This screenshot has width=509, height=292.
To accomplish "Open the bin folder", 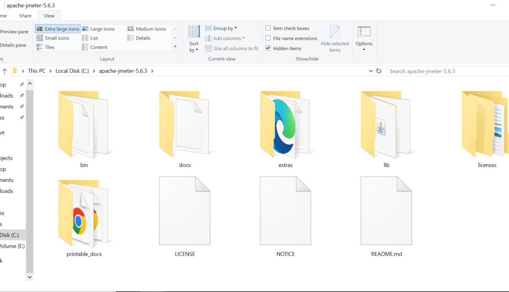I will pyautogui.click(x=83, y=125).
